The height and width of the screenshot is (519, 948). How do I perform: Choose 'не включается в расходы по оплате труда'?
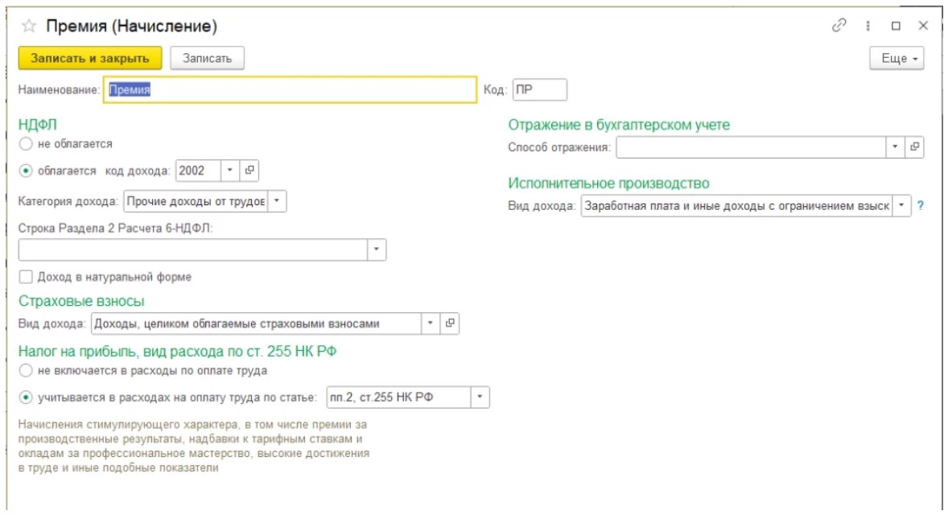(26, 371)
